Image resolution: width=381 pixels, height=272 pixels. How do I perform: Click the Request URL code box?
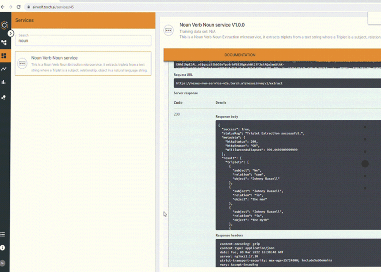coord(277,83)
